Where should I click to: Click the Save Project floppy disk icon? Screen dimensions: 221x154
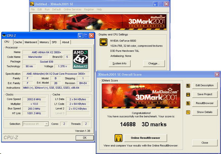pos(188,94)
